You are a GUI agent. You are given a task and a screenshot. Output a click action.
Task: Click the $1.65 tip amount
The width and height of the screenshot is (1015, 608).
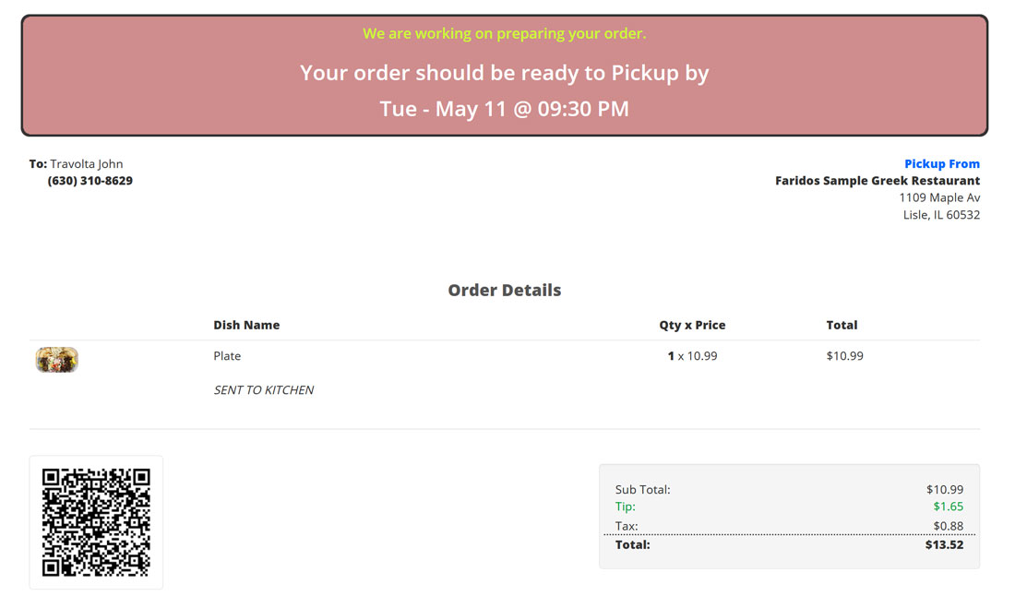point(948,507)
